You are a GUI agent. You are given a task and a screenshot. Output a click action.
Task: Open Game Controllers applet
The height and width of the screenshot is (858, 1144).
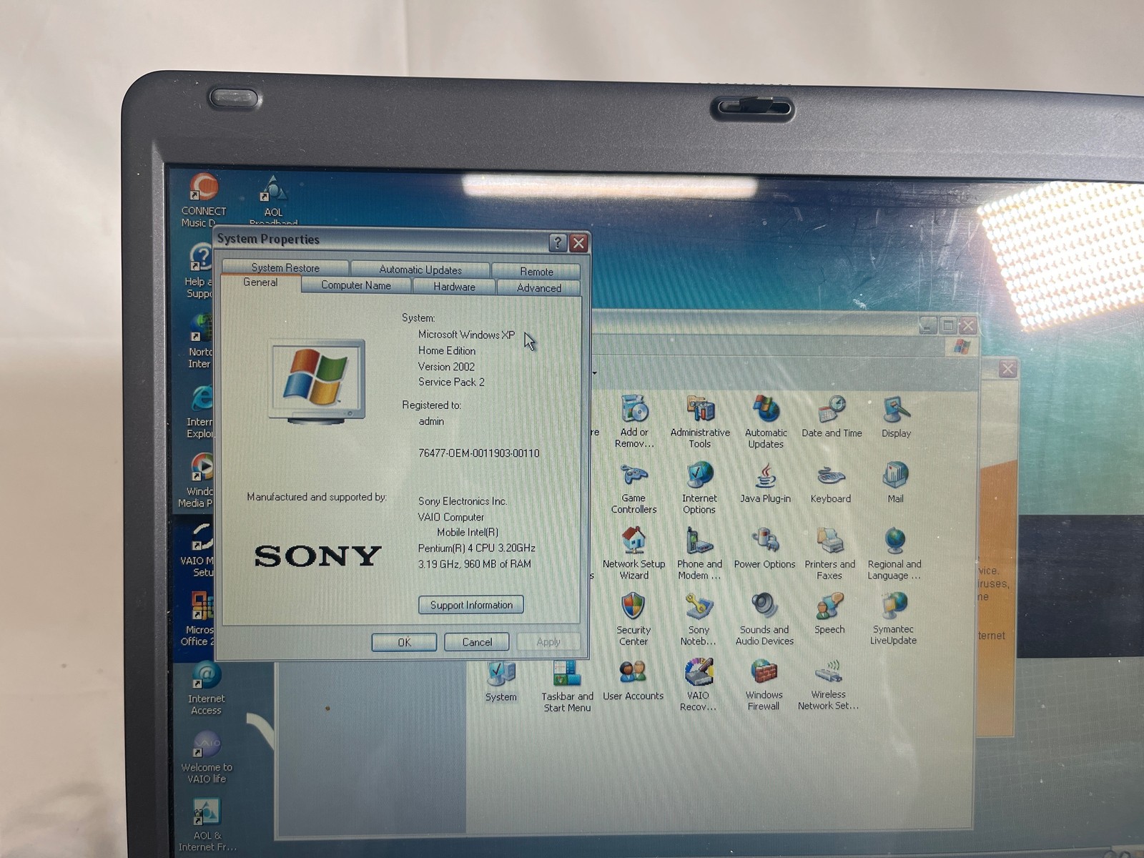tap(633, 488)
